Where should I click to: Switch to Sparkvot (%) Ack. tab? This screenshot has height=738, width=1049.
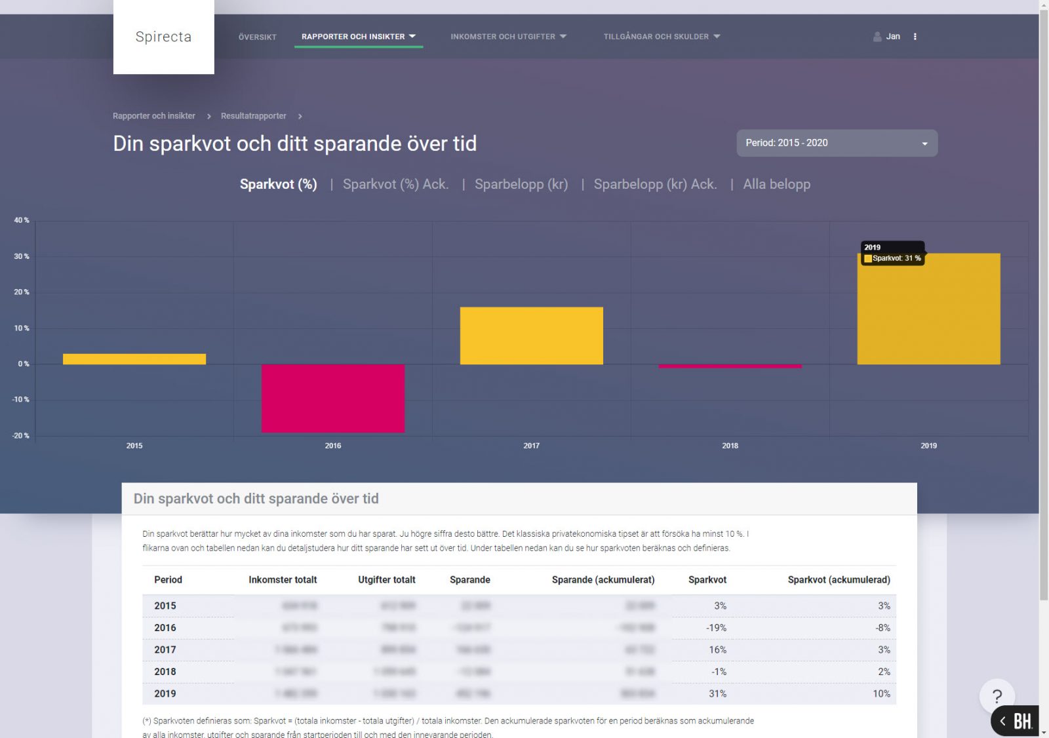(395, 184)
